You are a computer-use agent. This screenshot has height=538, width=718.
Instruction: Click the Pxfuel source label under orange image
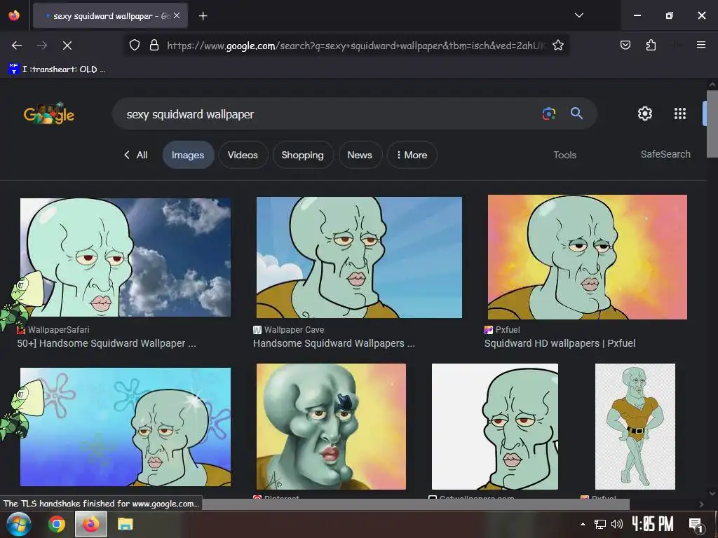point(508,329)
